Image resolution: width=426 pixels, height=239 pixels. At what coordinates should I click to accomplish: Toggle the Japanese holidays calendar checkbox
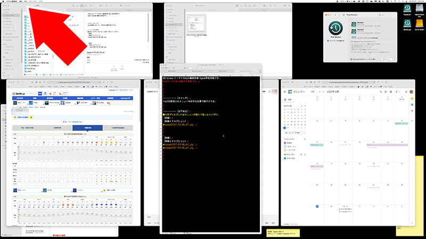coord(285,158)
